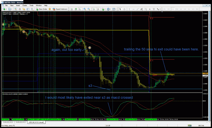
Task: Select the Equidistant Channel tool
Action: click(x=141, y=9)
